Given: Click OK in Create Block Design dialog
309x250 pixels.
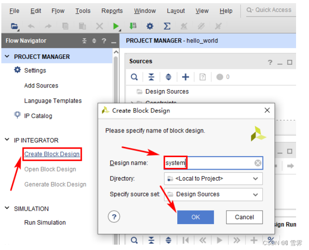Looking at the screenshot, I should [x=196, y=217].
